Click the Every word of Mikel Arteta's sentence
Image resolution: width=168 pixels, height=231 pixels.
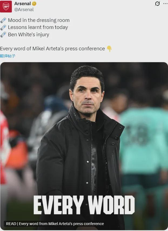click(x=52, y=49)
